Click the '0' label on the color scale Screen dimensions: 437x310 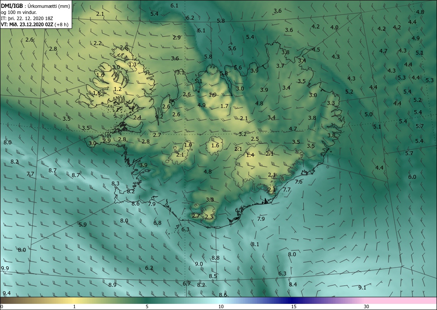click(x=2, y=307)
